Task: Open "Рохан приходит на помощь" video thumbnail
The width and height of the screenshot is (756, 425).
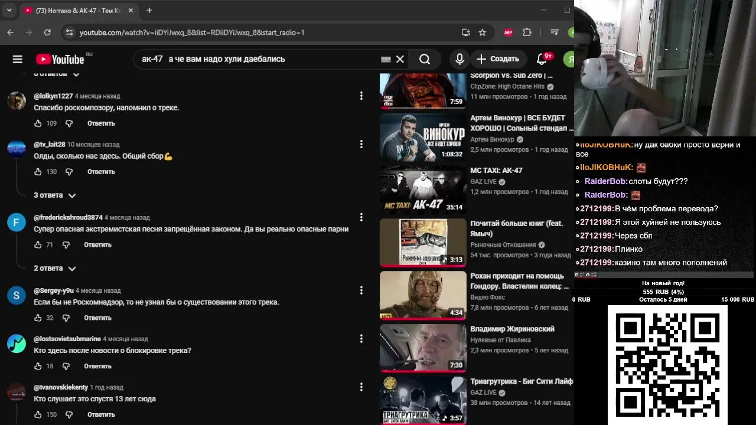Action: 423,295
